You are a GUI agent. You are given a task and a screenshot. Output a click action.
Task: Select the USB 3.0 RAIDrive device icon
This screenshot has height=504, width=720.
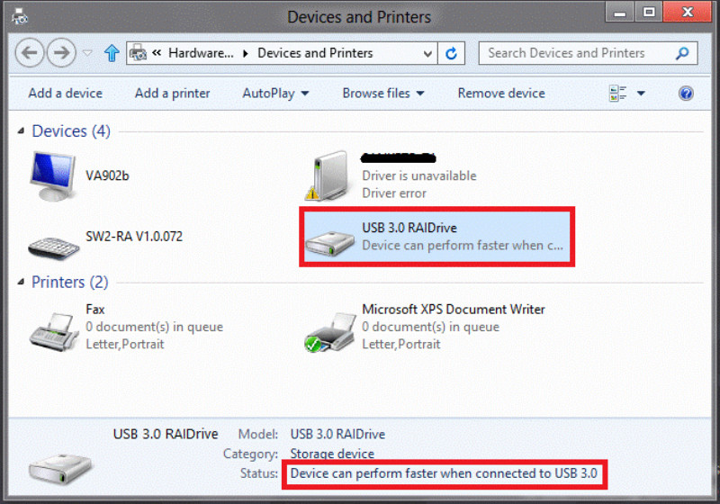[330, 243]
